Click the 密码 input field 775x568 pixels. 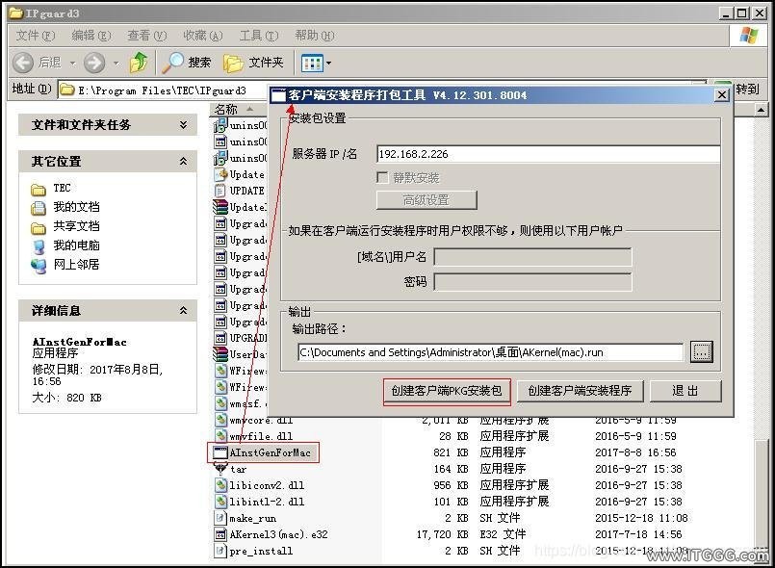click(x=532, y=282)
